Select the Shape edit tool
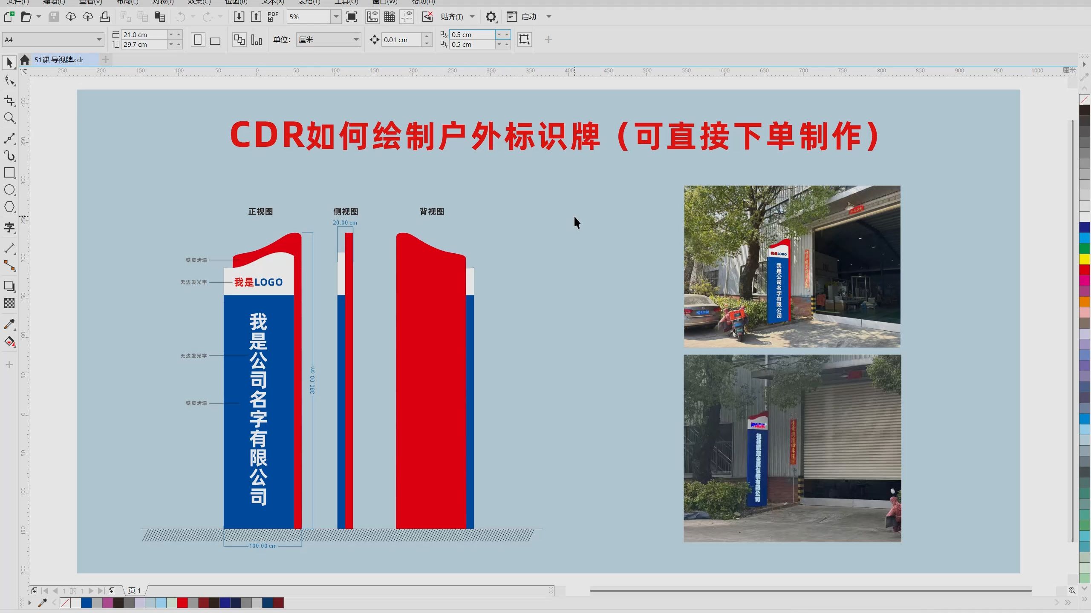 tap(9, 80)
